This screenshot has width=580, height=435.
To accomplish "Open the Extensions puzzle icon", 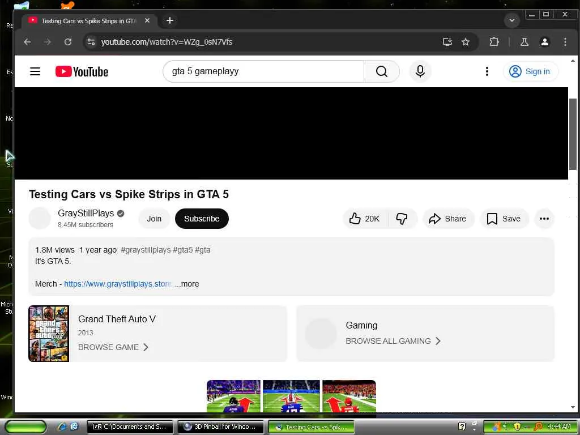I will pos(494,42).
